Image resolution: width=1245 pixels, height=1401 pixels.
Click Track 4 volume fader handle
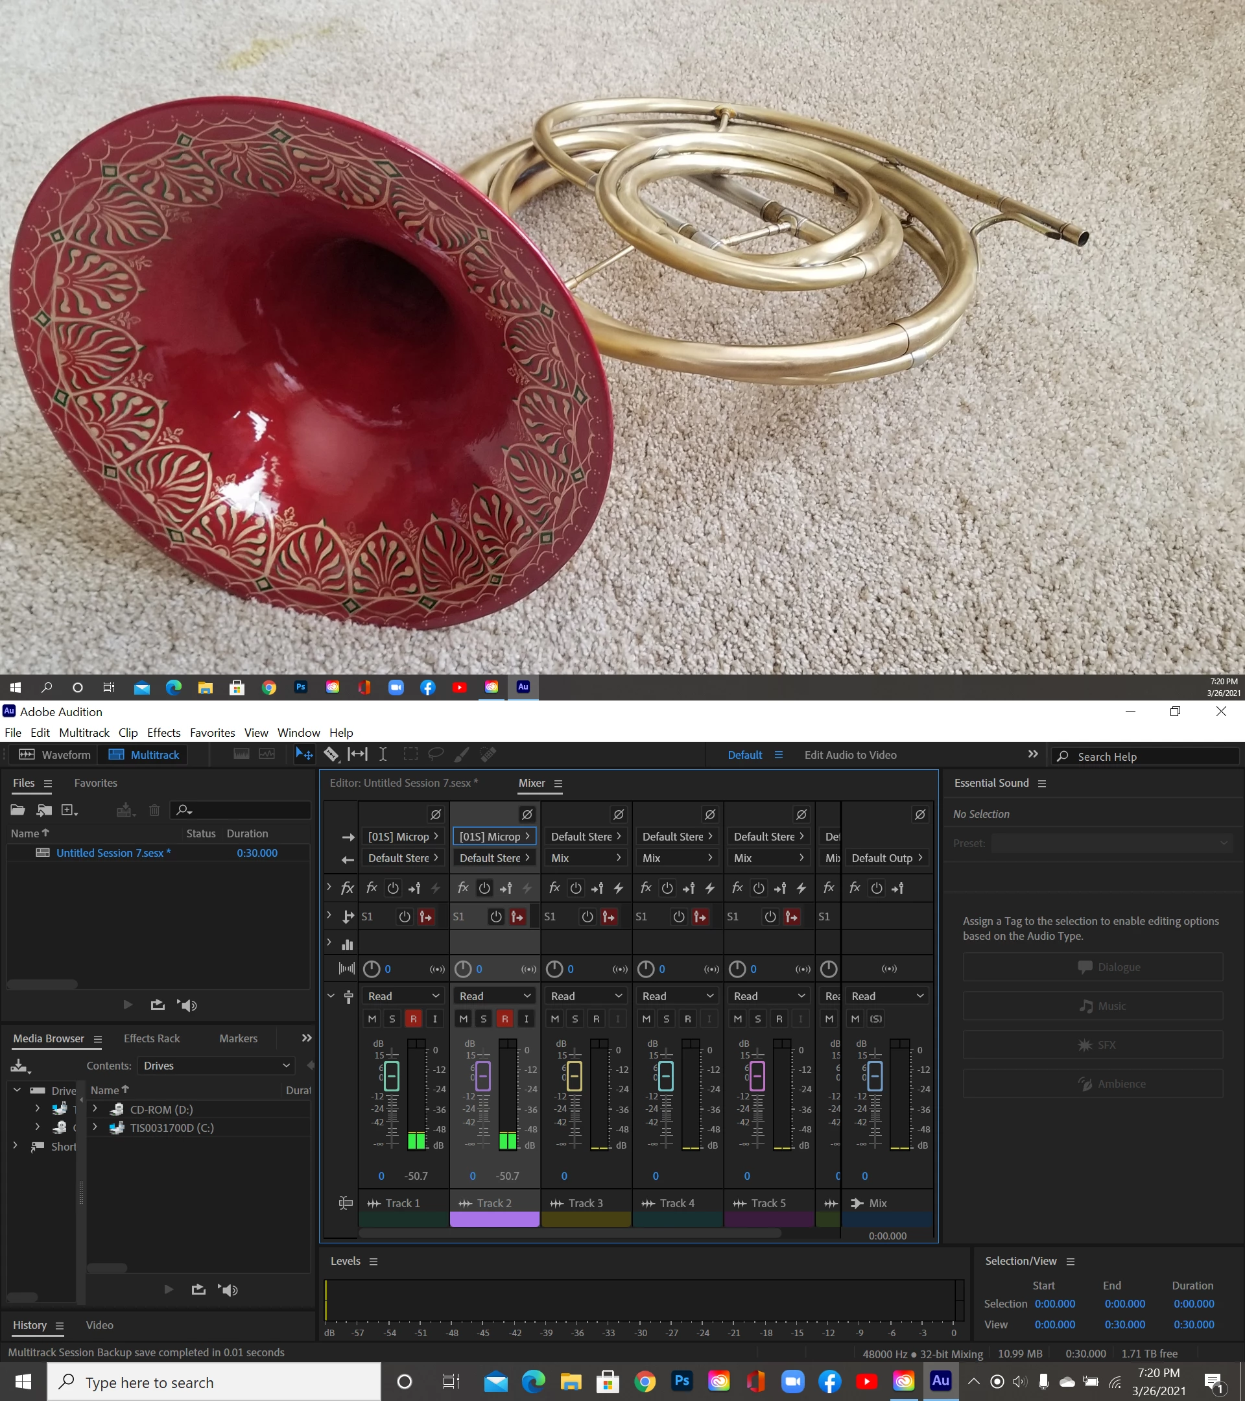(665, 1076)
